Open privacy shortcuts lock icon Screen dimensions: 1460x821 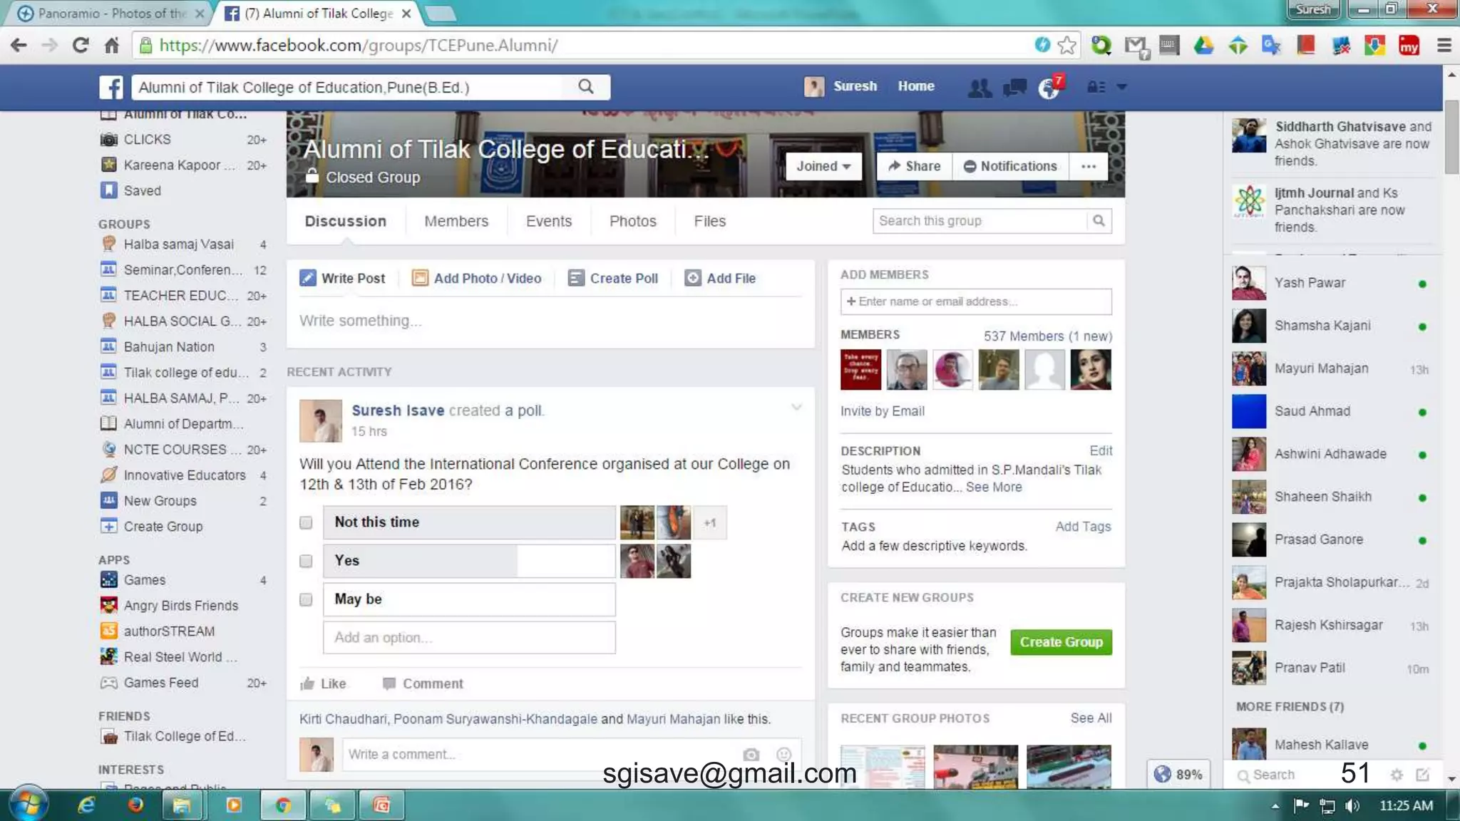(x=1096, y=87)
